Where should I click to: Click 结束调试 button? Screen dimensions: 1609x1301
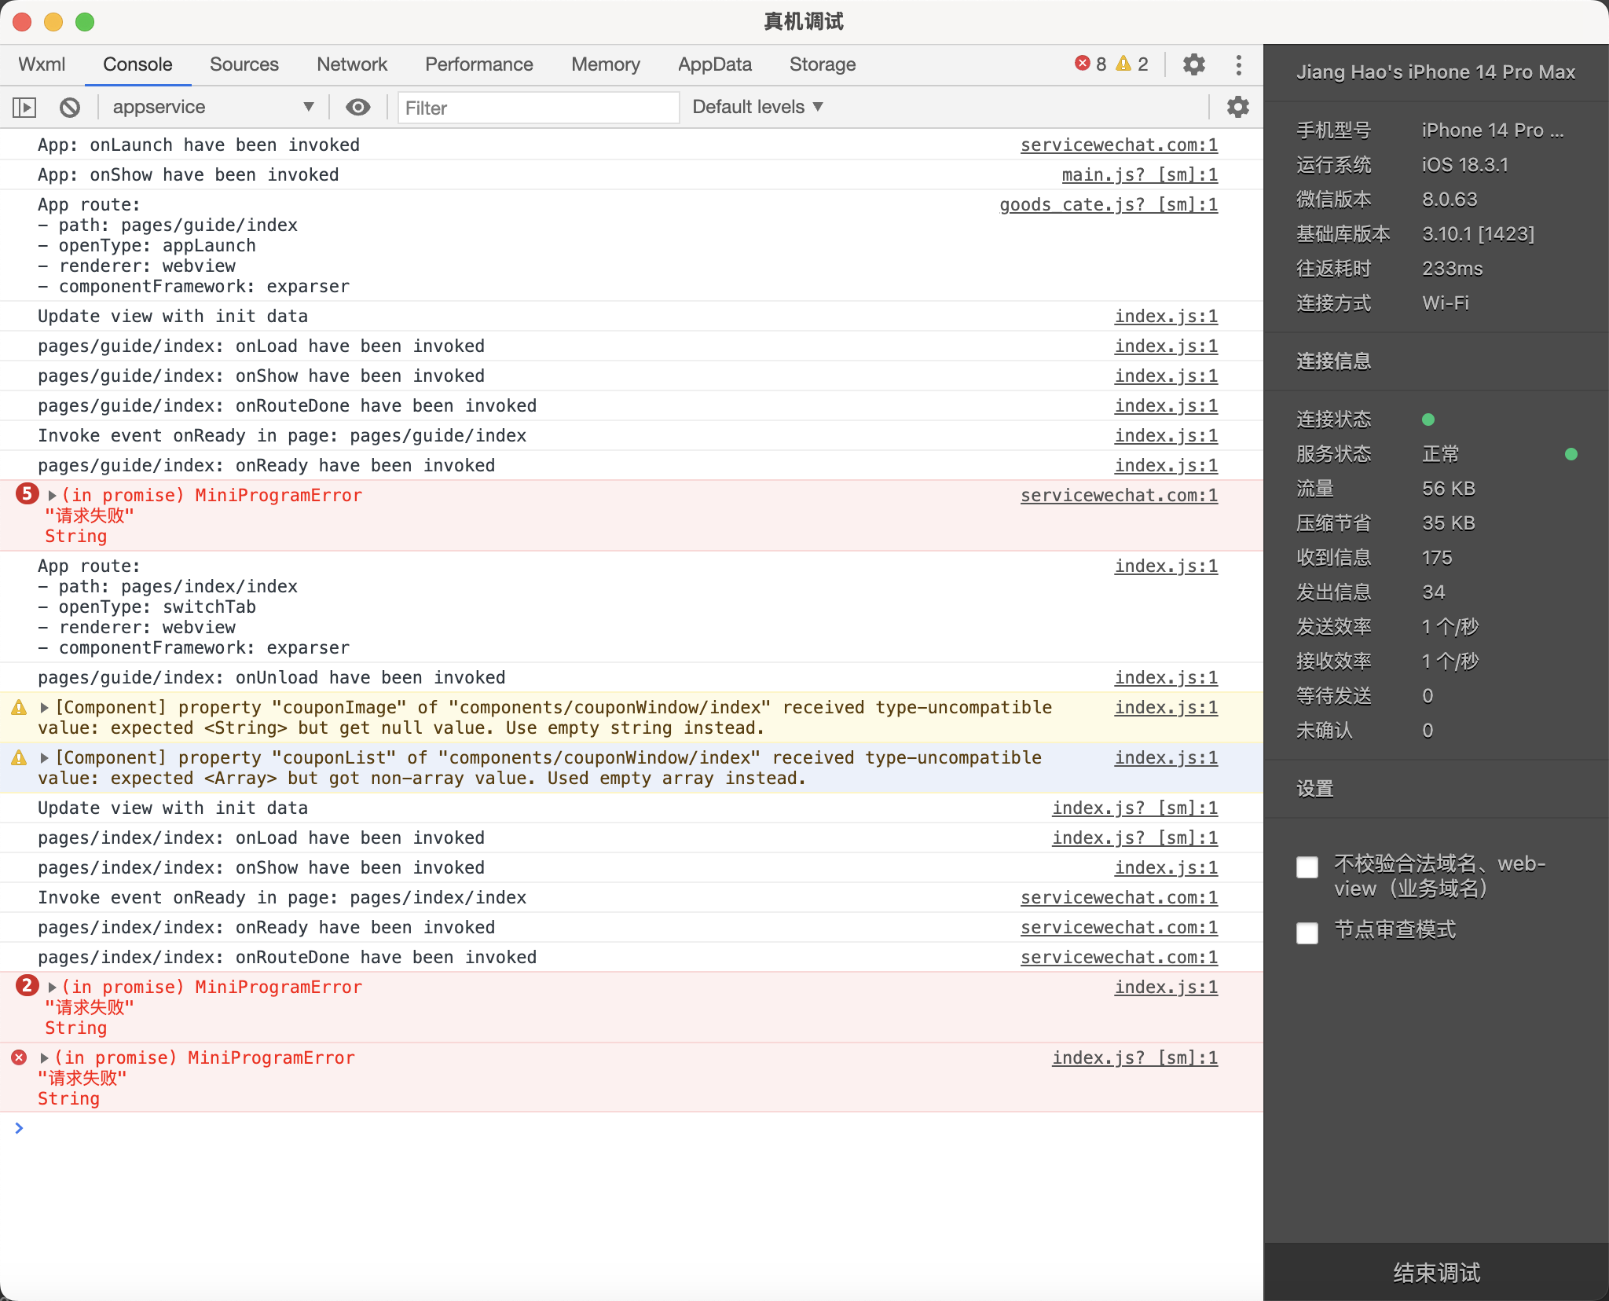1436,1272
